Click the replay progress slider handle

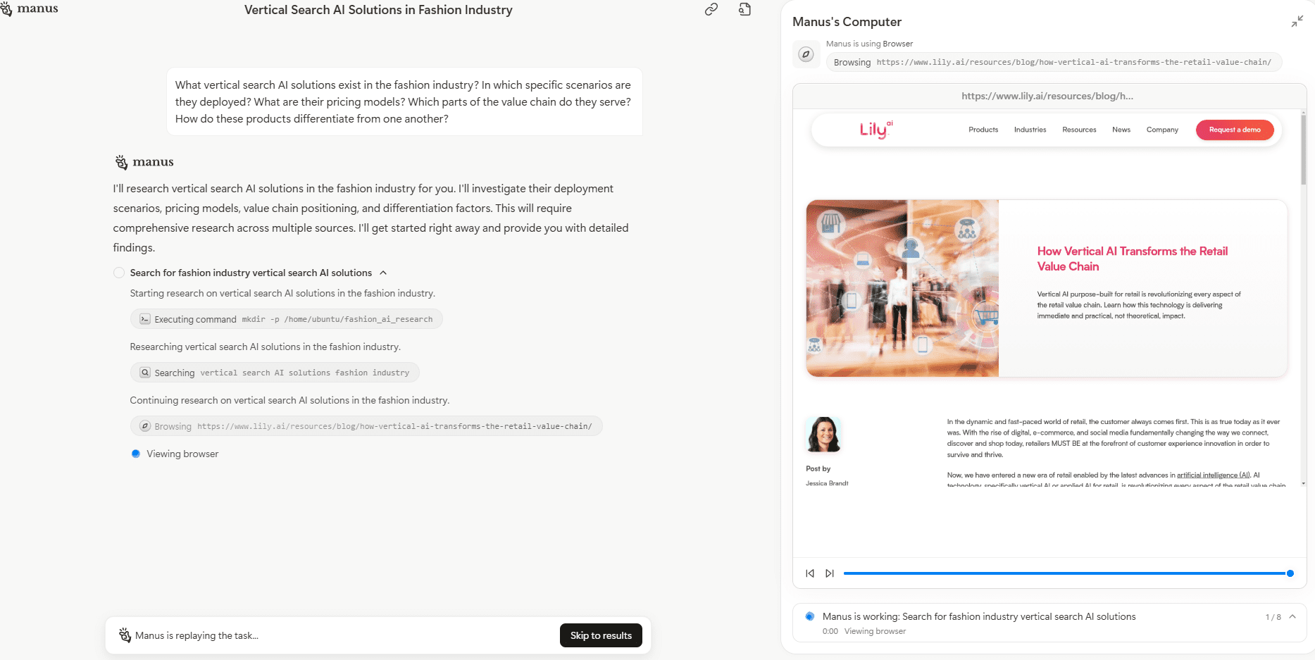point(1290,573)
